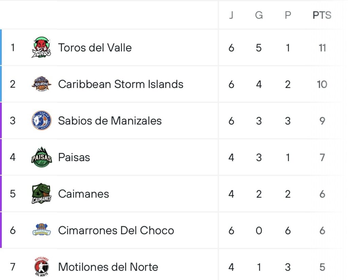Sort by the P losses header
348x280 pixels.
pyautogui.click(x=288, y=15)
